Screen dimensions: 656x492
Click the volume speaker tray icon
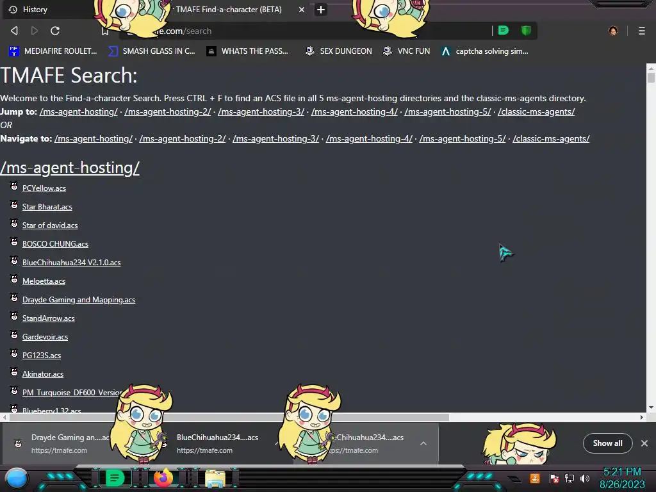tap(585, 478)
